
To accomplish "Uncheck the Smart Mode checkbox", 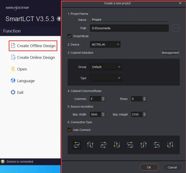I will 69,36.
